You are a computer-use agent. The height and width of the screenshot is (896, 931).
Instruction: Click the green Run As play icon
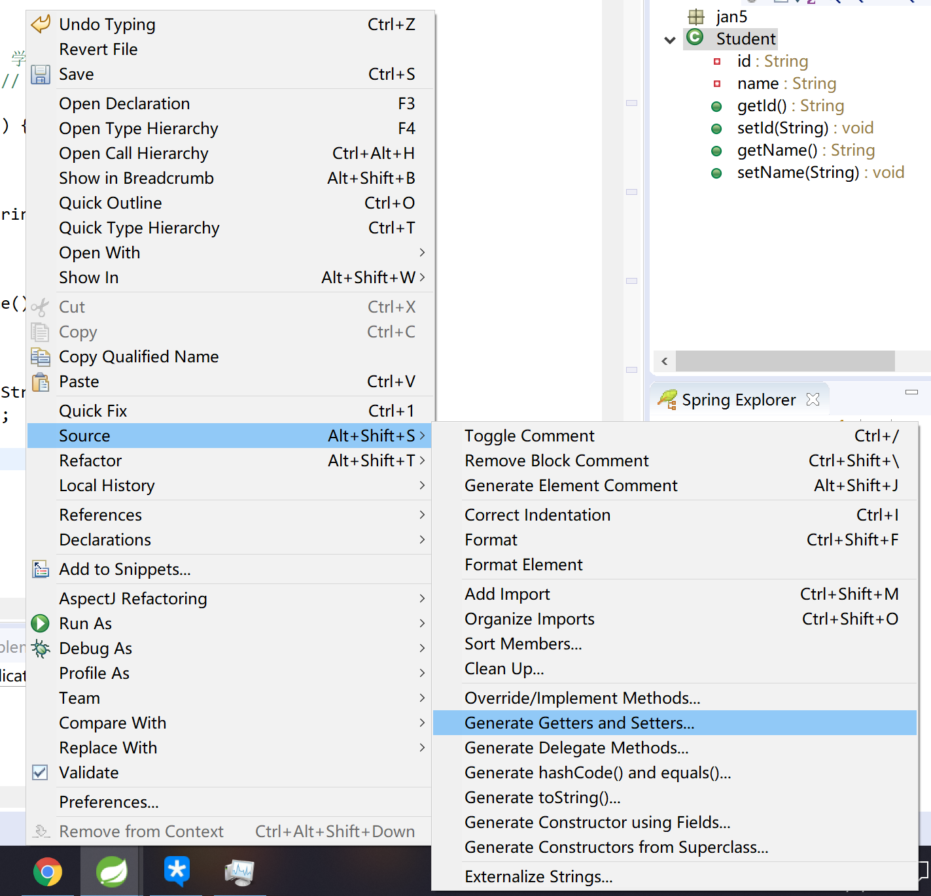coord(40,623)
